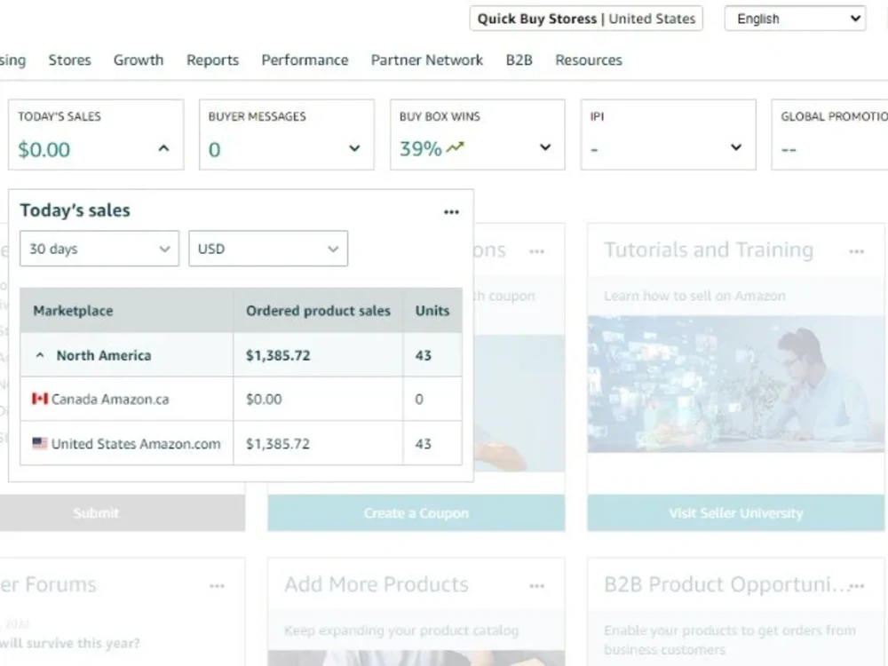Expand the Buy Box Wins metric card
The height and width of the screenshot is (666, 888).
[x=545, y=147]
